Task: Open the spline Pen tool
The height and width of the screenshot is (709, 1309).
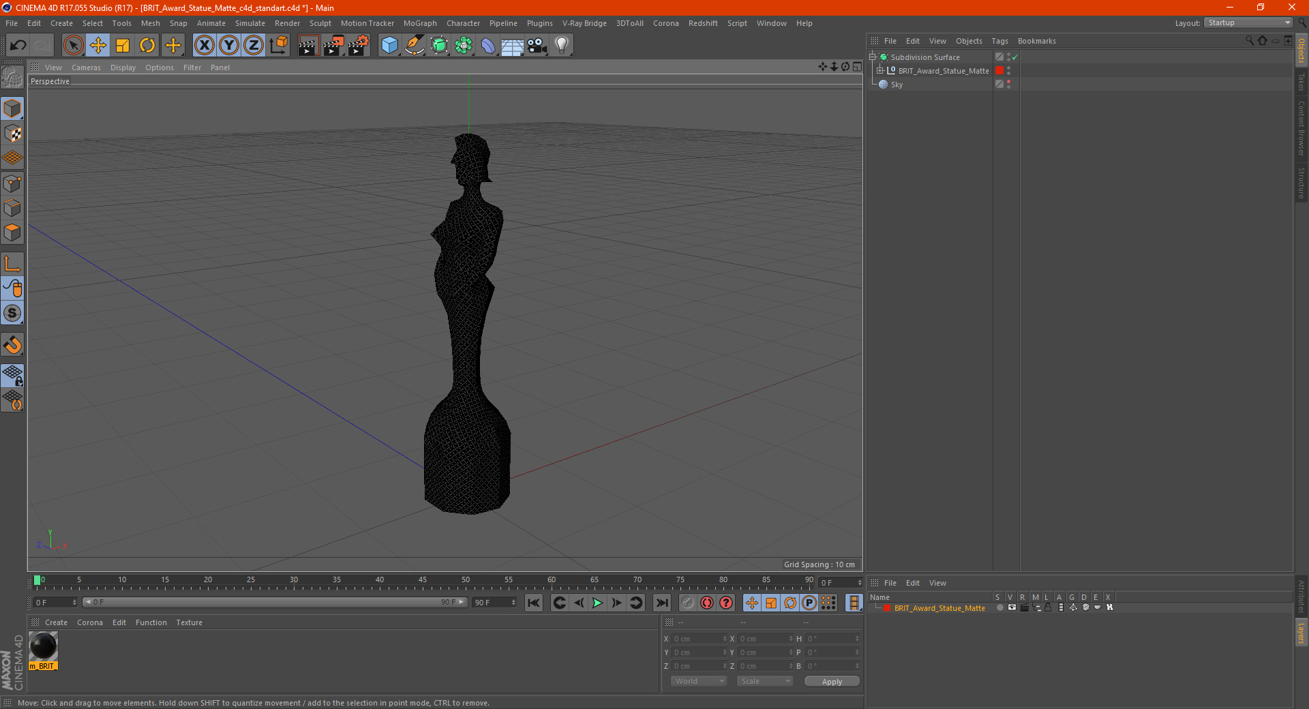Action: [x=414, y=46]
